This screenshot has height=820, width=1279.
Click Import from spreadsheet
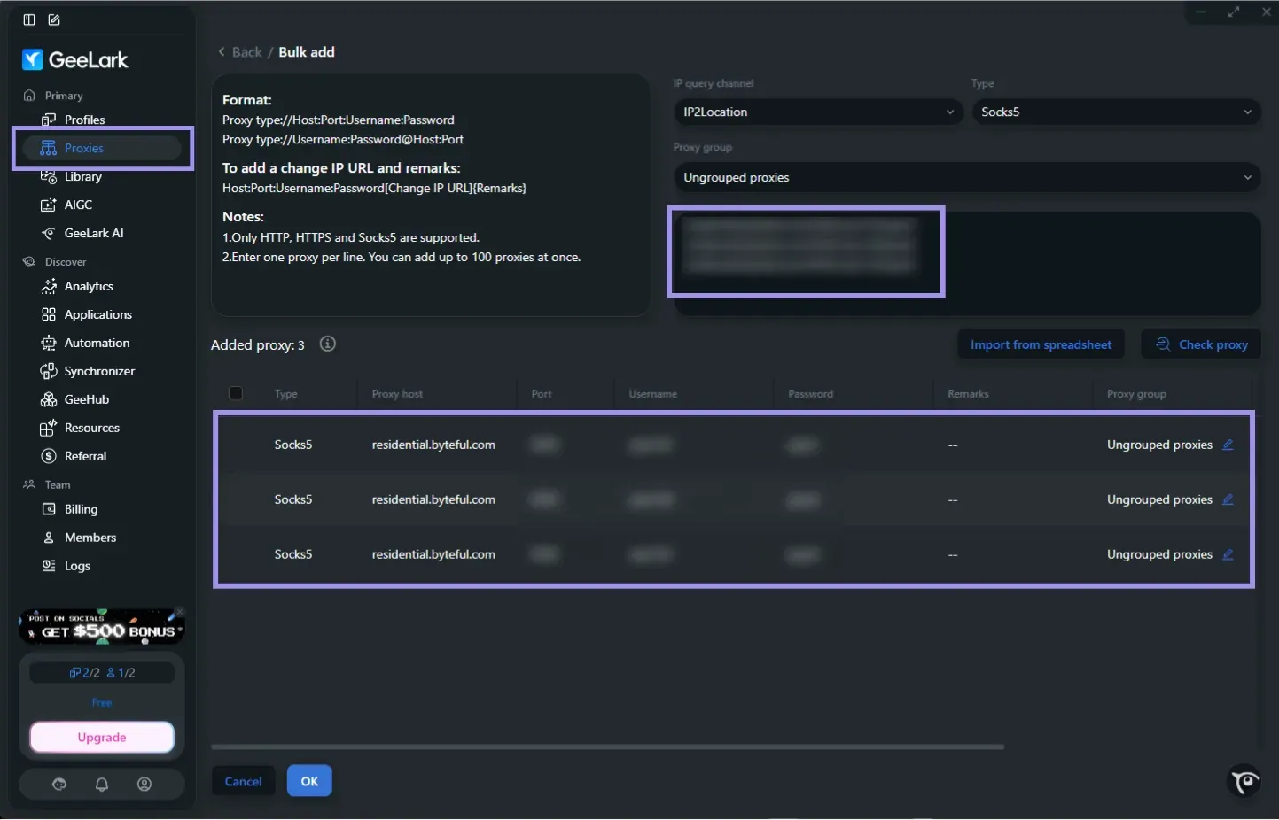[x=1041, y=344]
